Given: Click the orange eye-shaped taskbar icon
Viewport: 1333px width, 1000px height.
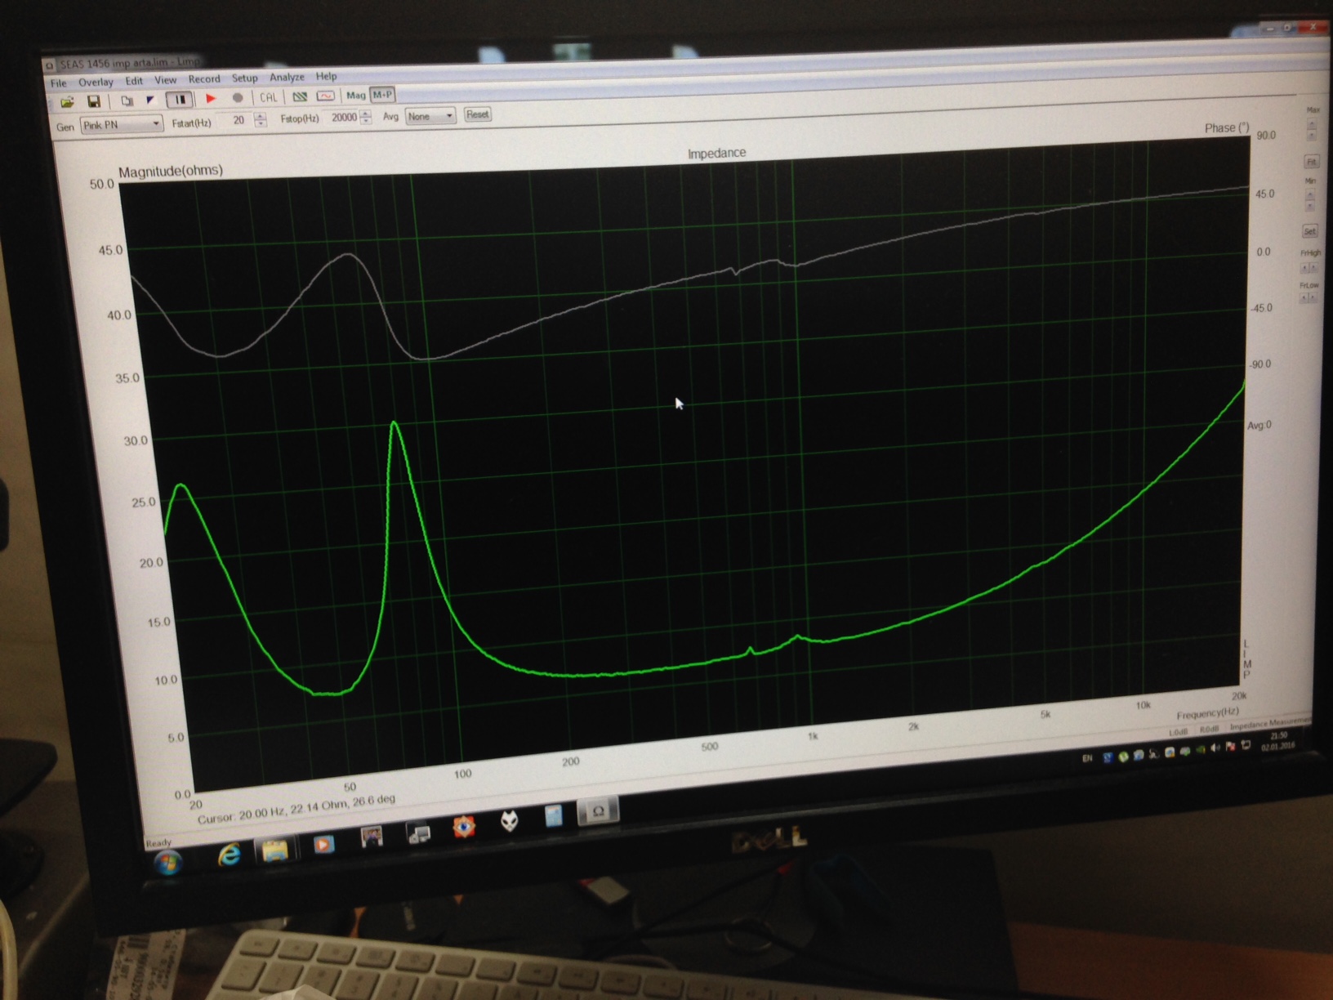Looking at the screenshot, I should [x=465, y=827].
